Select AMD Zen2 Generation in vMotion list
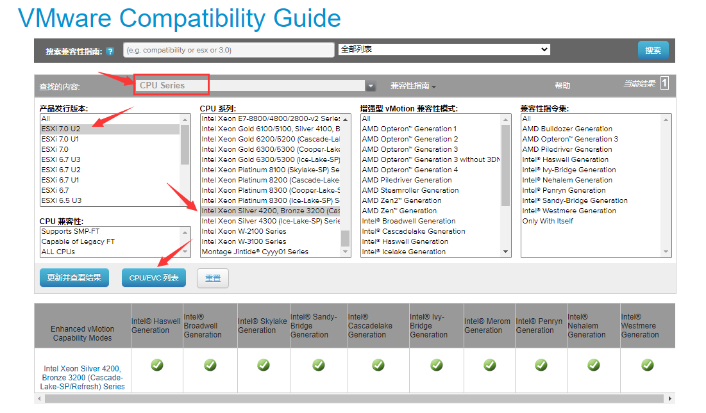Screen dimensions: 706x413 431,200
